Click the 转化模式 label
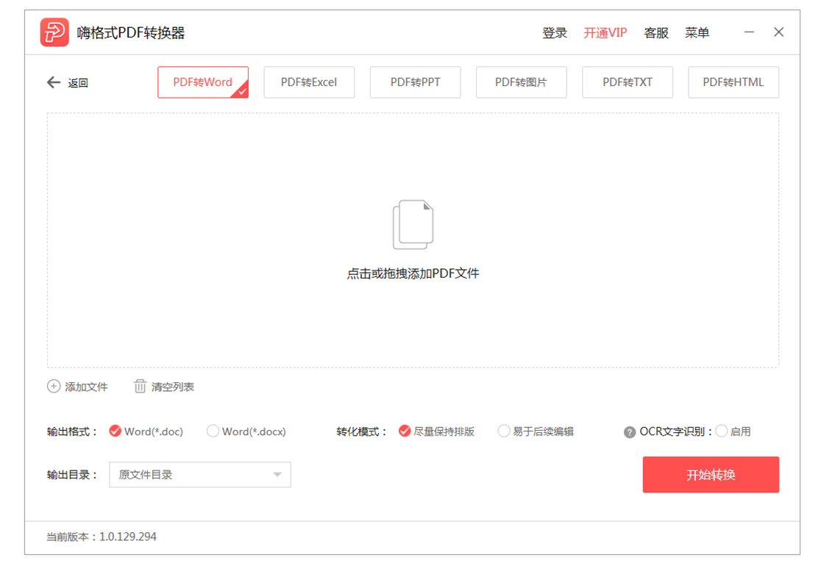 [x=362, y=431]
